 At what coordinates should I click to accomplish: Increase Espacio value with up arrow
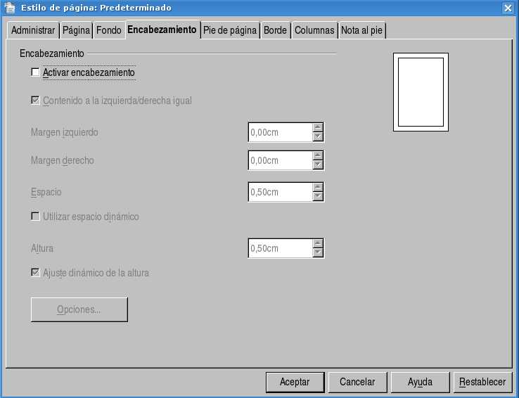coord(318,187)
